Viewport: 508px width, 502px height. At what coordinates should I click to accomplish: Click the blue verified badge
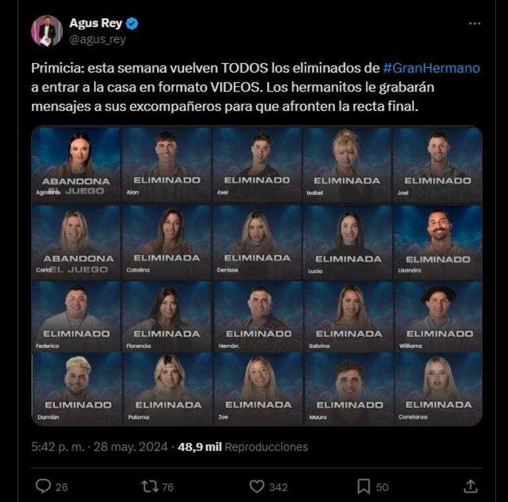(x=132, y=24)
